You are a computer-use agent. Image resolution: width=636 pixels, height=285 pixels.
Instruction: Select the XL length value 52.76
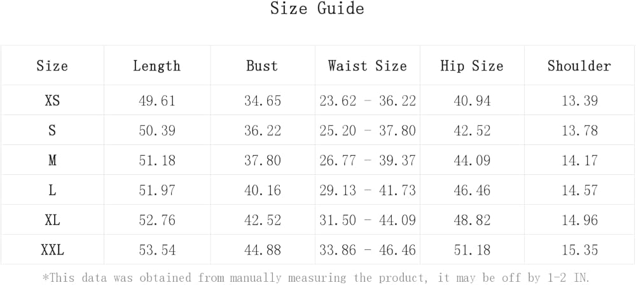click(156, 221)
